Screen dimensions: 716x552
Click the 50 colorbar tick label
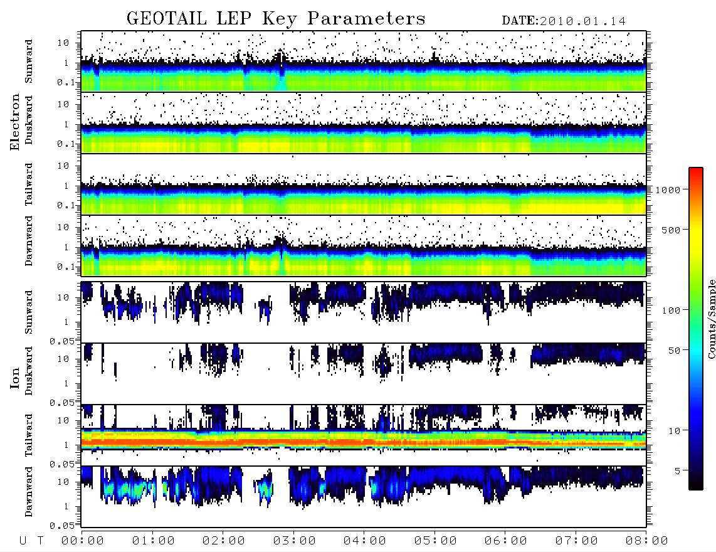coord(674,351)
